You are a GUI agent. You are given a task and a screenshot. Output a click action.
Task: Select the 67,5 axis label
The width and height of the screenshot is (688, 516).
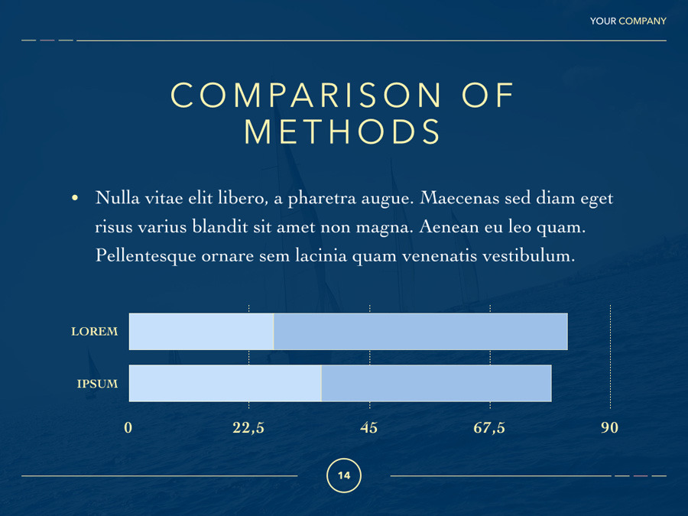click(489, 428)
